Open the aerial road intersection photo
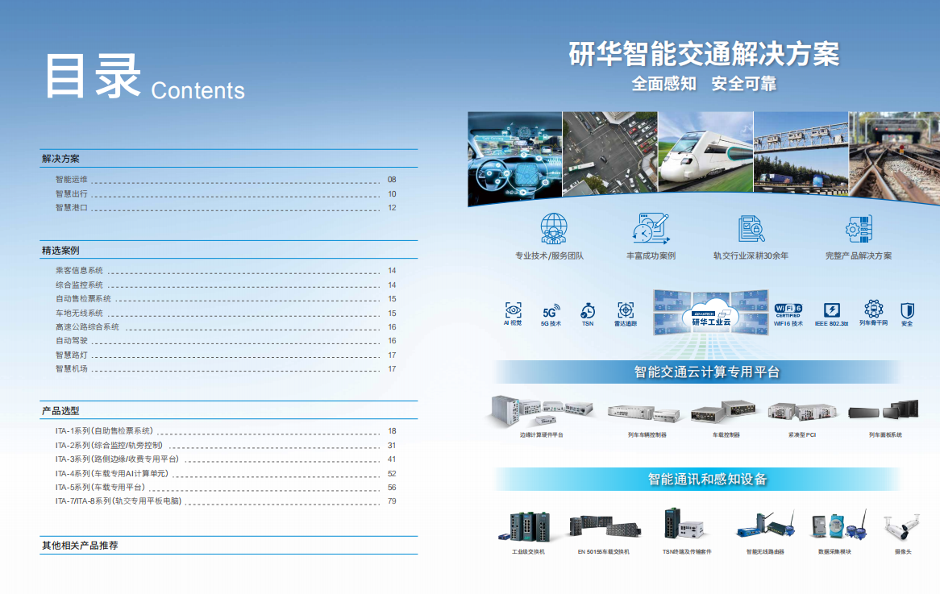The width and height of the screenshot is (940, 594). (609, 153)
